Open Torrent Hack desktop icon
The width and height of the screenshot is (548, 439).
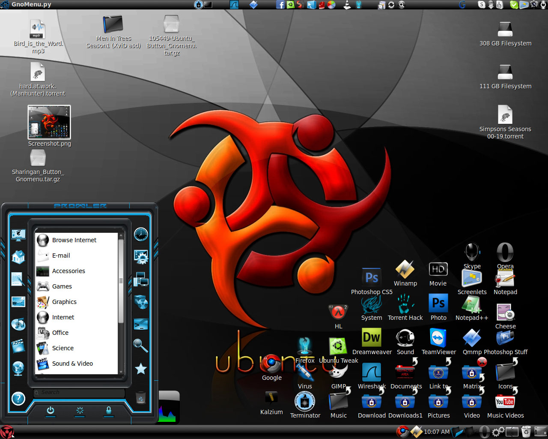coord(405,307)
